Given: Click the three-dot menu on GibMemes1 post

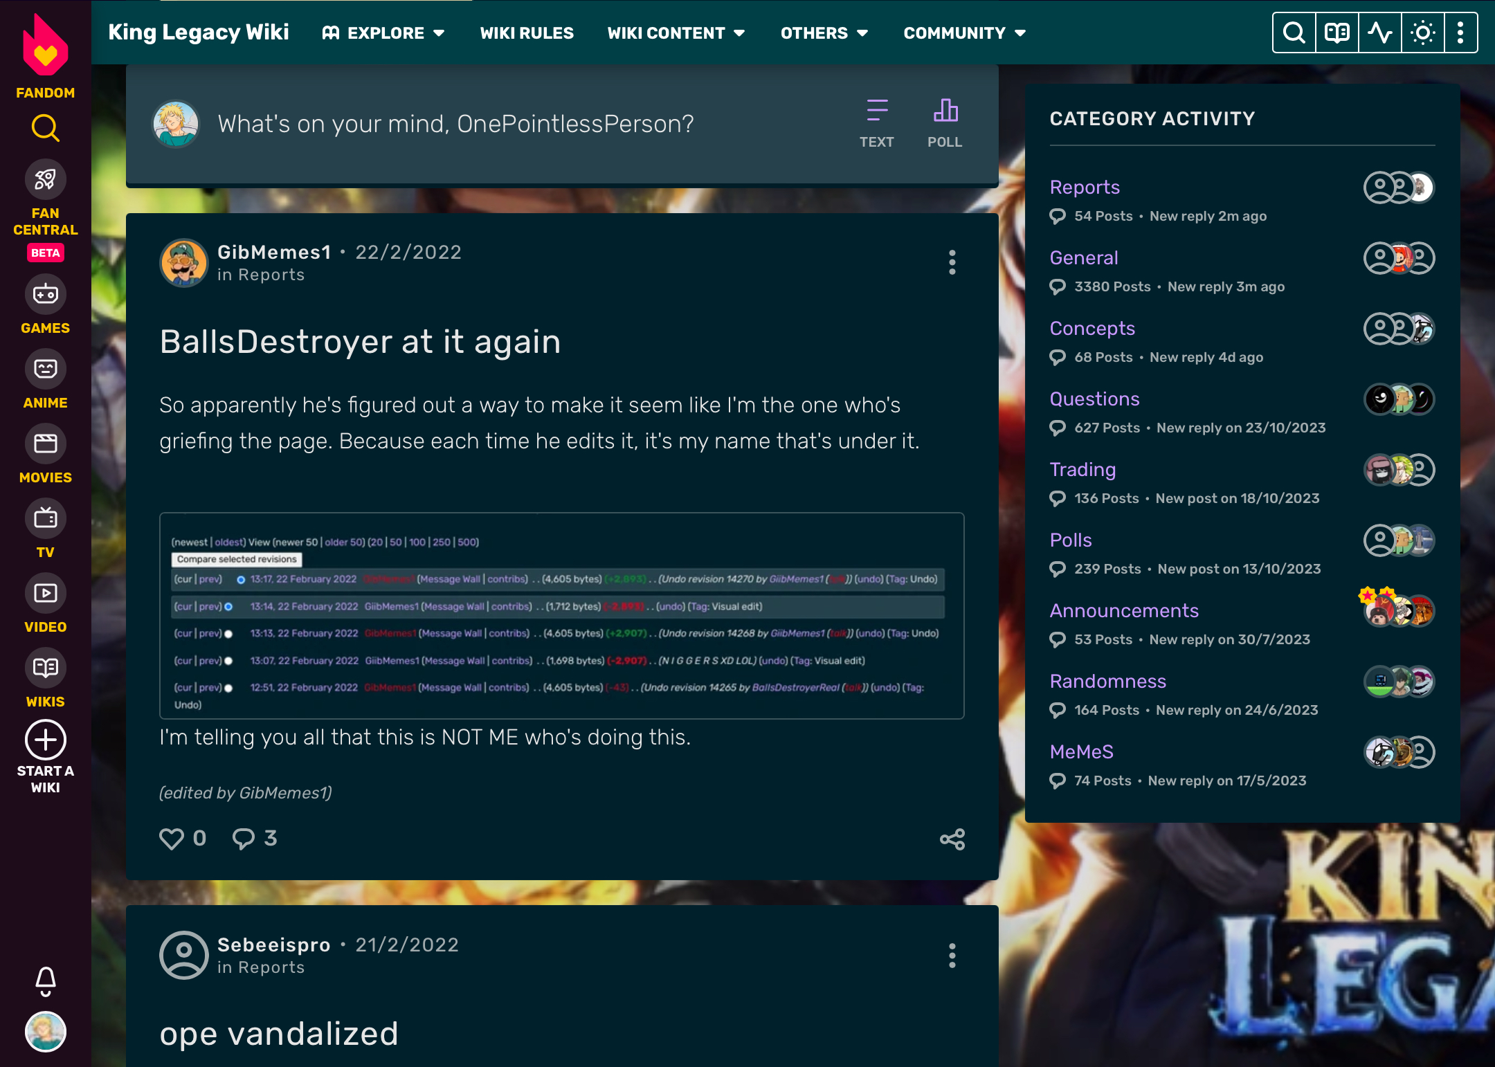Looking at the screenshot, I should 954,261.
